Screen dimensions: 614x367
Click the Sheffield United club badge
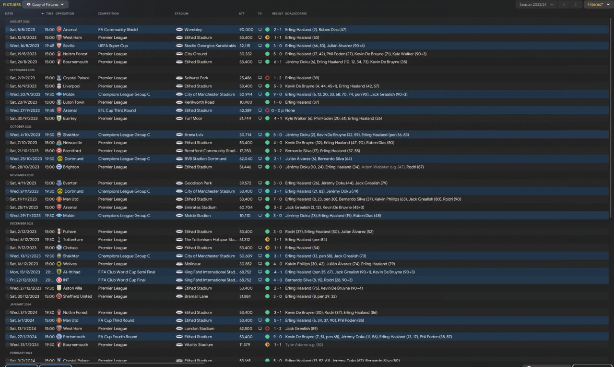pyautogui.click(x=59, y=296)
